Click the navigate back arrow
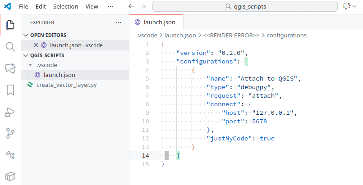 click(131, 7)
